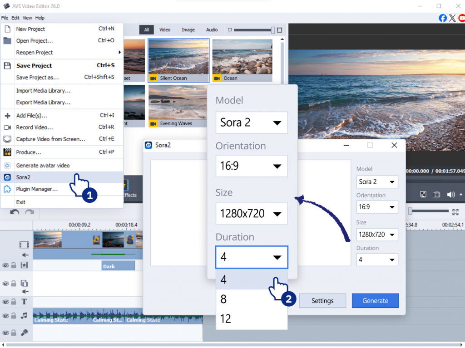465x348 pixels.
Task: Expand the Reopen Project submenu arrow
Action: tap(119, 52)
